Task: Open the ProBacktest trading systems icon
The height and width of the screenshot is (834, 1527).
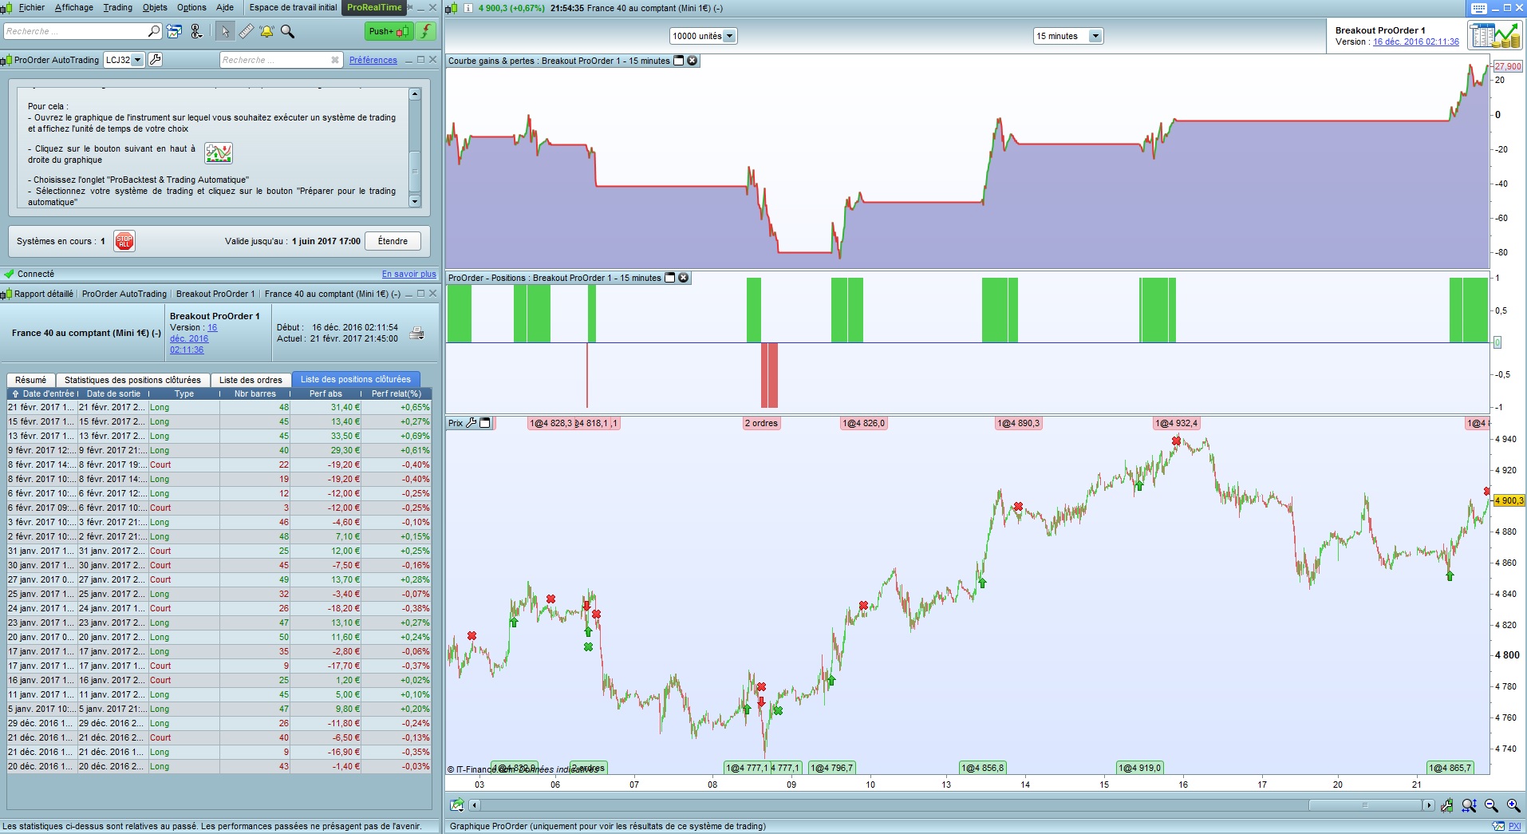Action: point(1494,35)
